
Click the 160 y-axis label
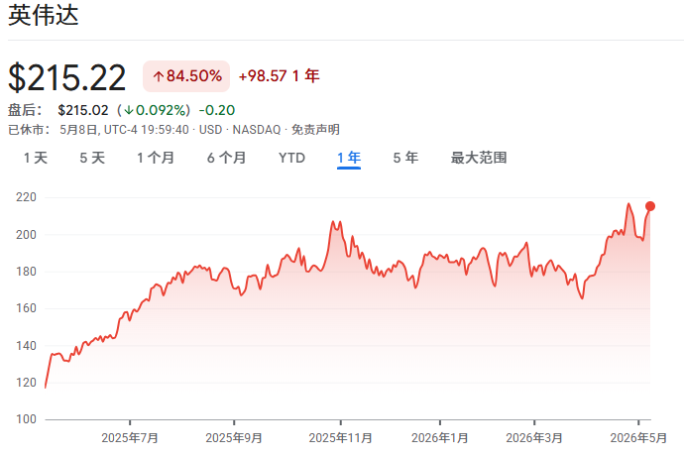coord(26,308)
